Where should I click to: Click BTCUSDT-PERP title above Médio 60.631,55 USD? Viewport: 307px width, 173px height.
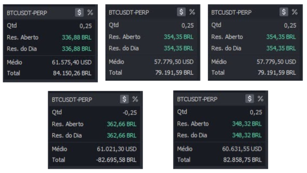click(197, 99)
